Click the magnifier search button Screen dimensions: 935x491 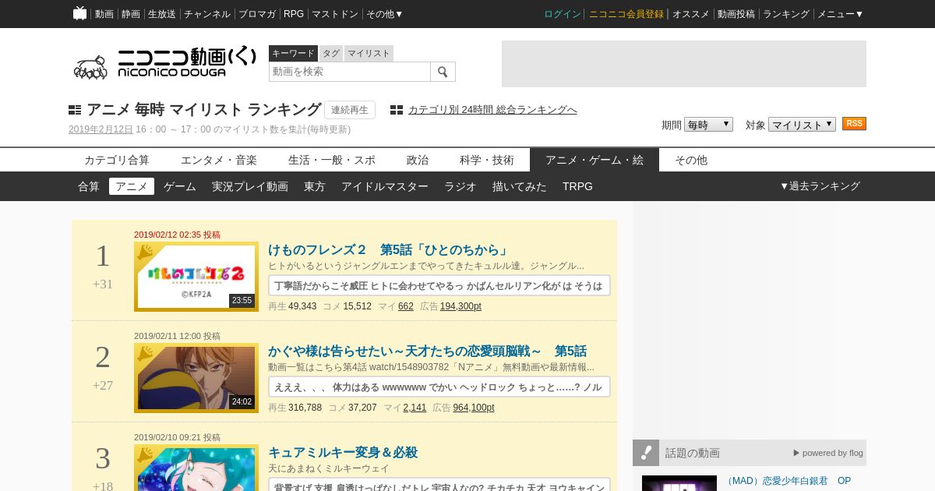click(x=443, y=72)
